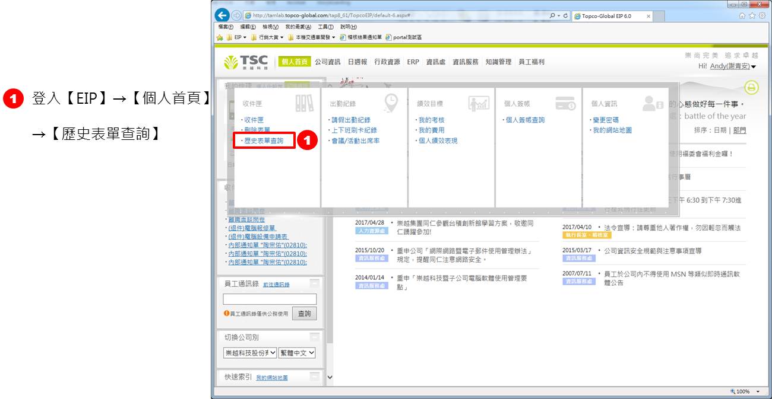Open the company selector dropdown 崇越科技股份
Image resolution: width=772 pixels, height=399 pixels.
tap(250, 353)
